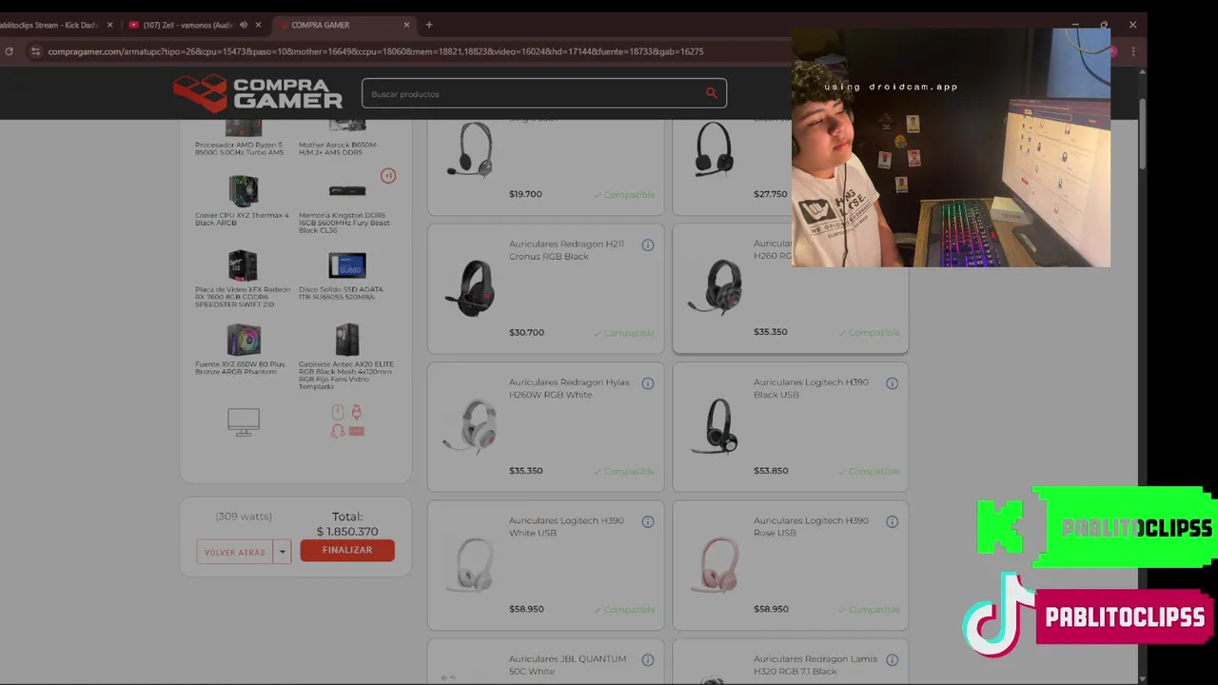Click the monitor step icon

(x=244, y=421)
